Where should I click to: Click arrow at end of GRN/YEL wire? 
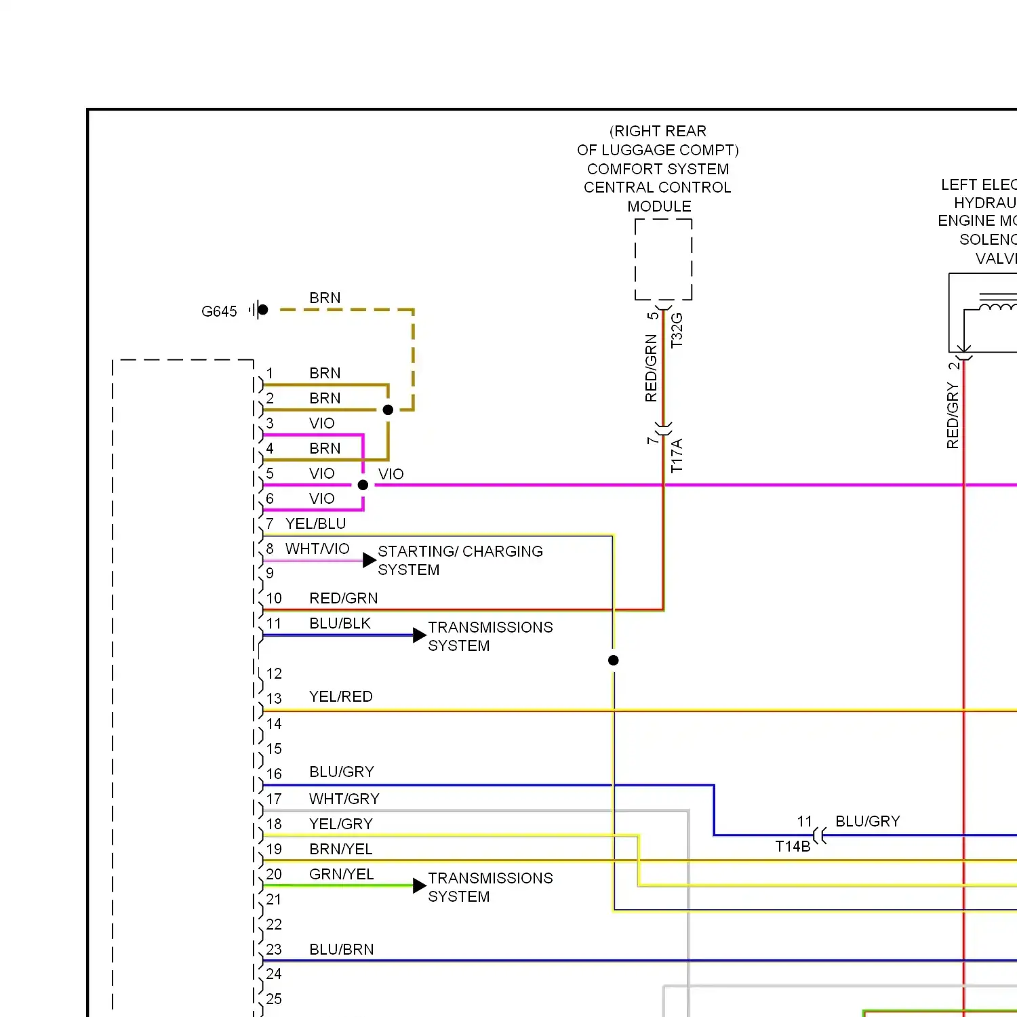(x=420, y=885)
